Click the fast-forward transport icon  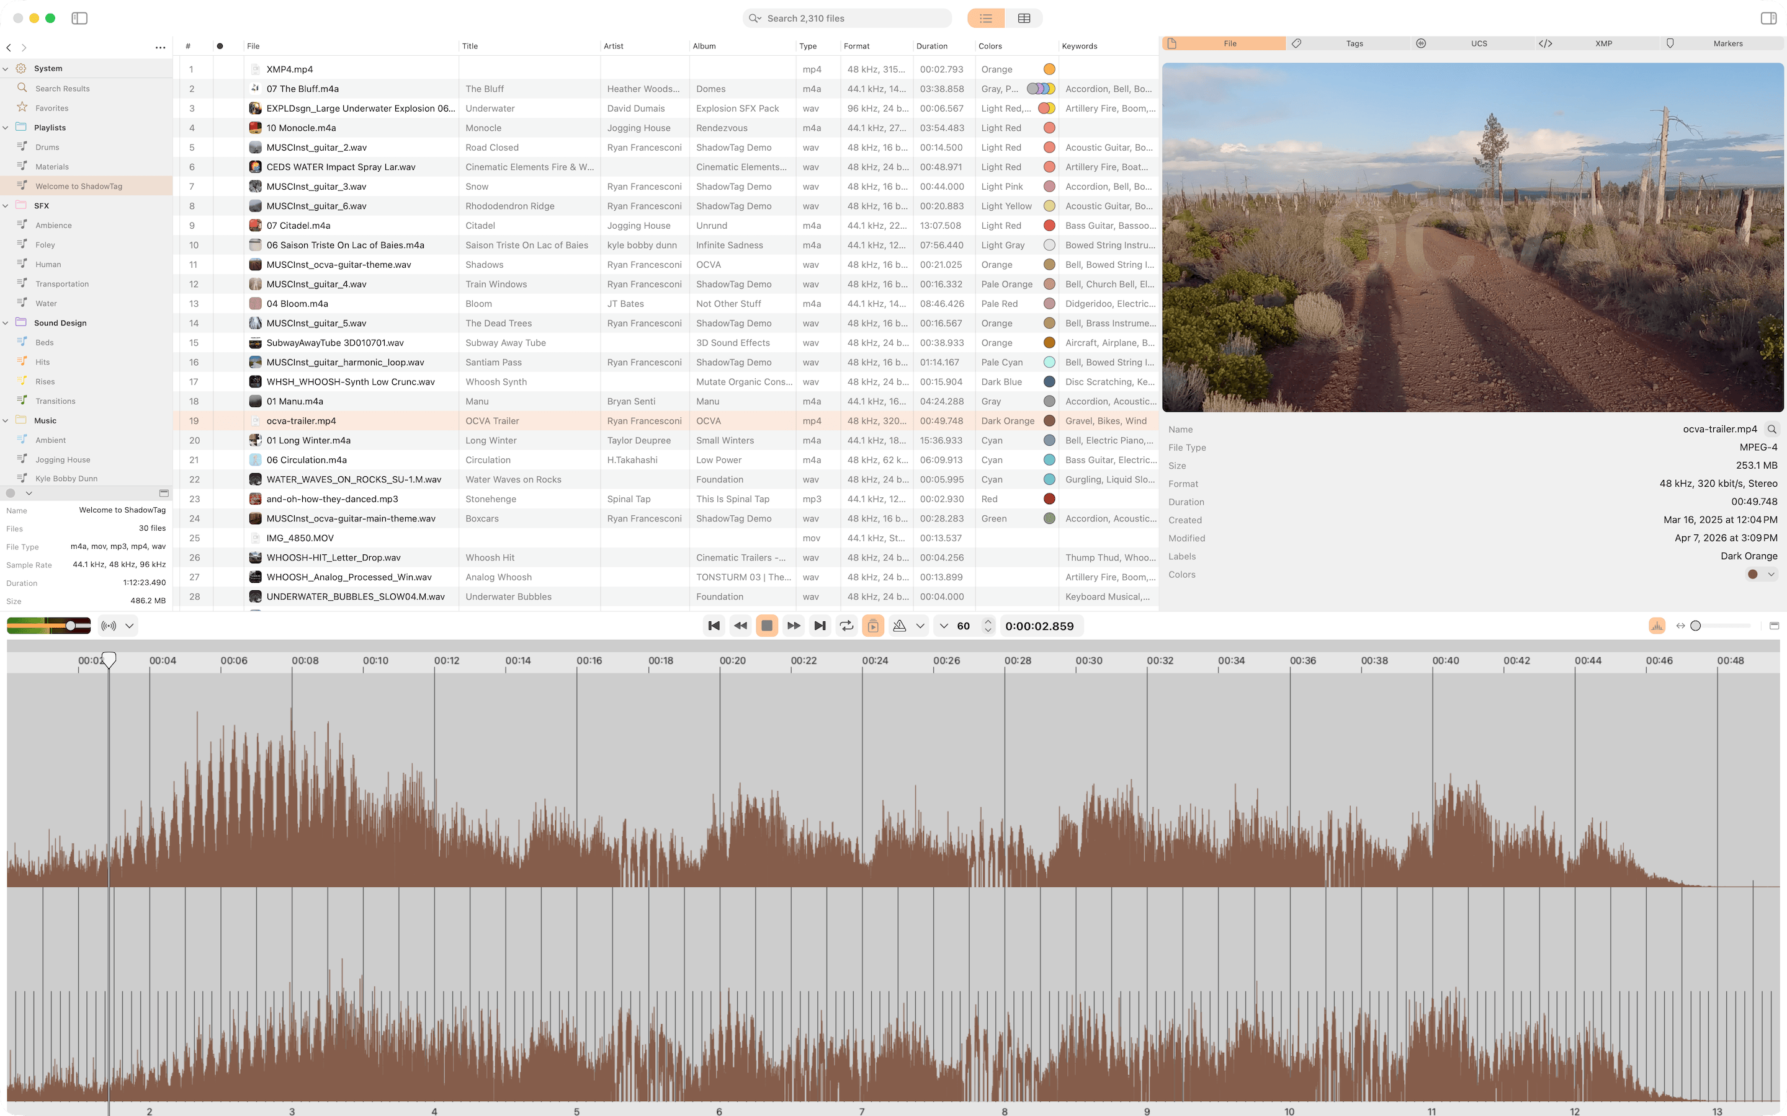tap(793, 625)
